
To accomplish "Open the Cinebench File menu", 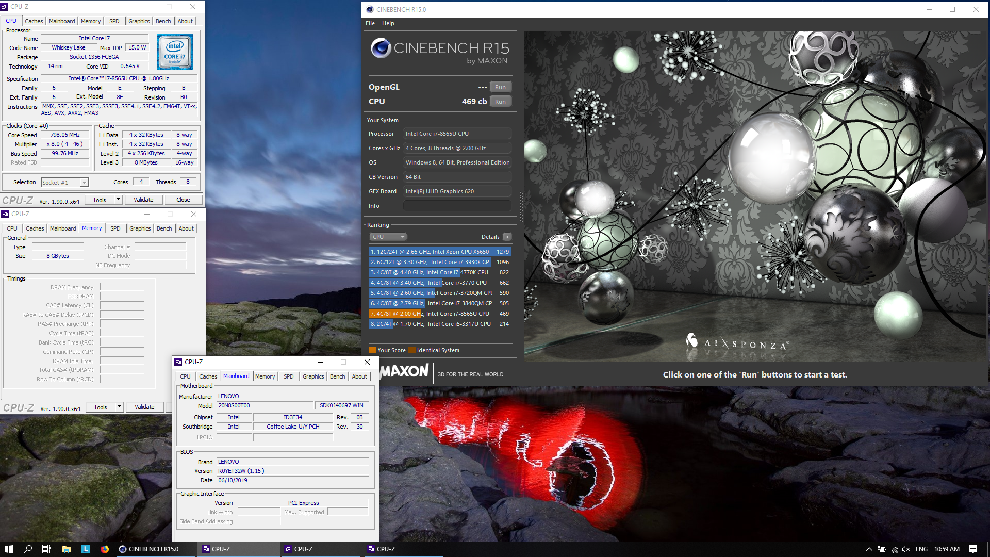I will 370,23.
